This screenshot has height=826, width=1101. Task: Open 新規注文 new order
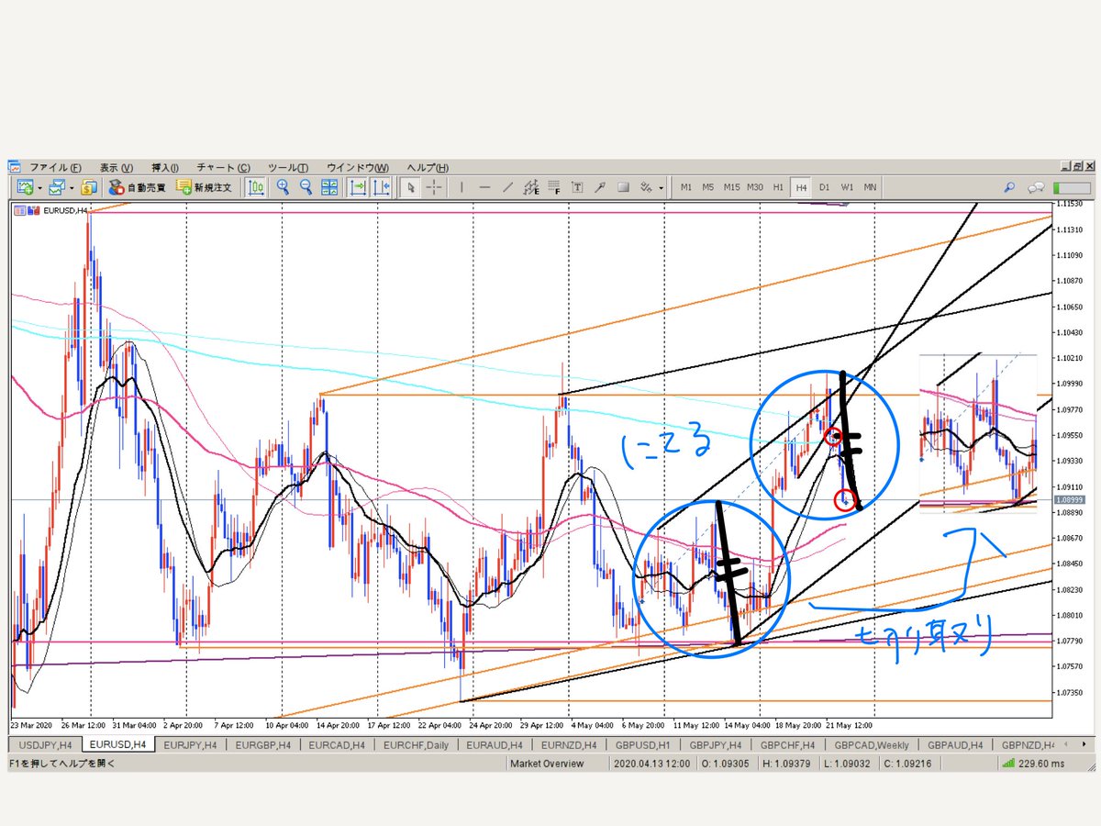click(x=205, y=187)
